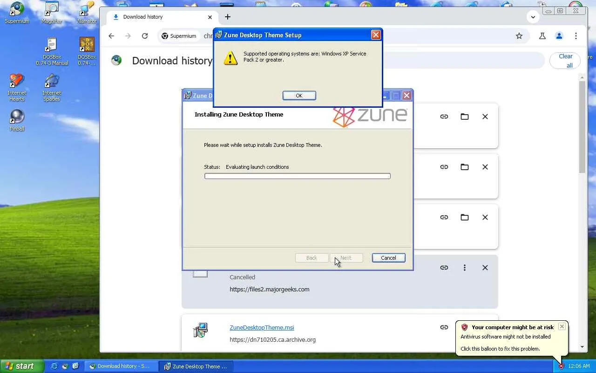Copy link of the Cancelled majorgeeks download
Screen dimensions: 596x373
click(x=444, y=268)
